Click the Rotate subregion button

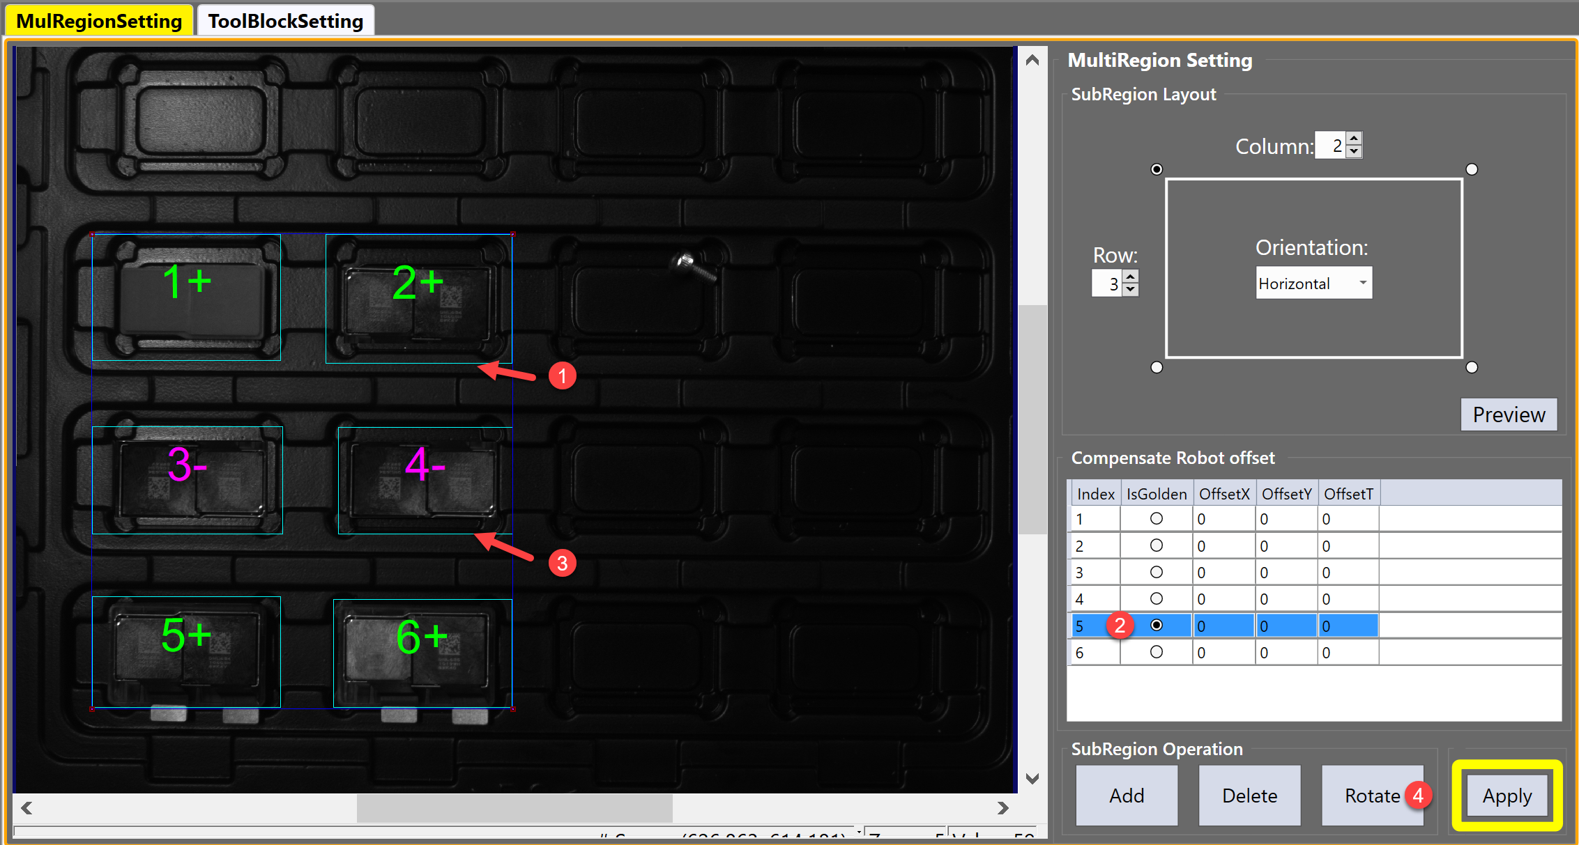pyautogui.click(x=1371, y=796)
